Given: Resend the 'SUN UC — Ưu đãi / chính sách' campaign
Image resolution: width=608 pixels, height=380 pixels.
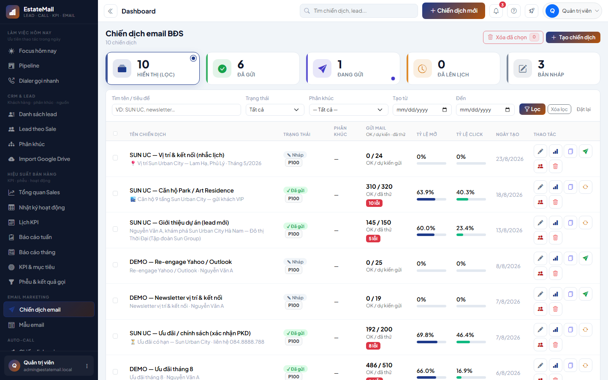Looking at the screenshot, I should point(585,330).
